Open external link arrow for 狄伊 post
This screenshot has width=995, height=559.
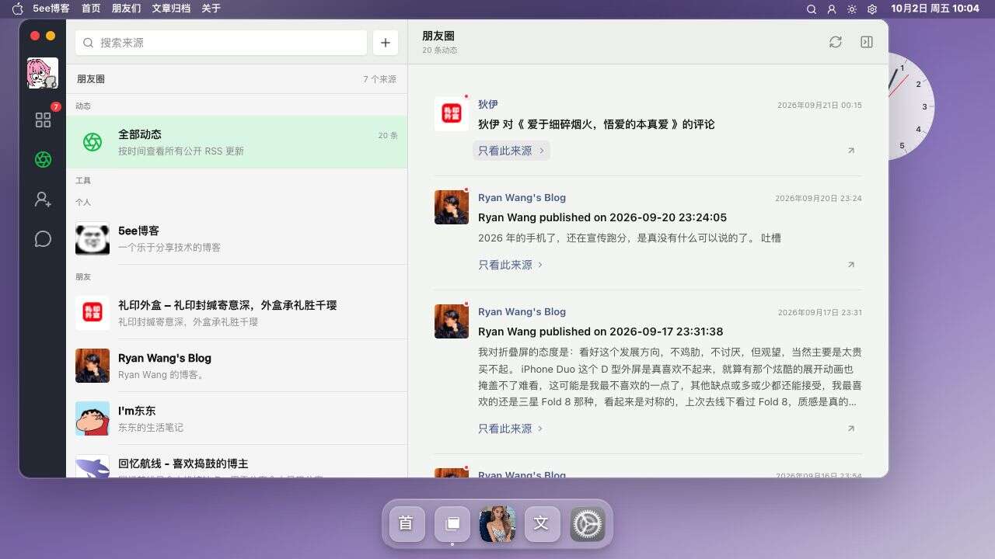point(851,151)
